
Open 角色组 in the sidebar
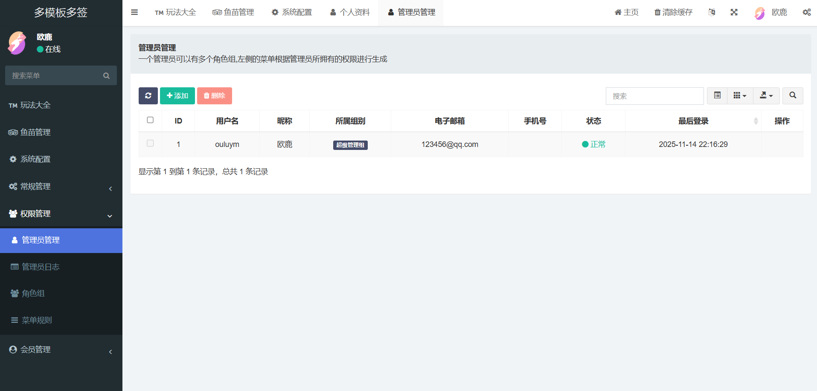33,293
